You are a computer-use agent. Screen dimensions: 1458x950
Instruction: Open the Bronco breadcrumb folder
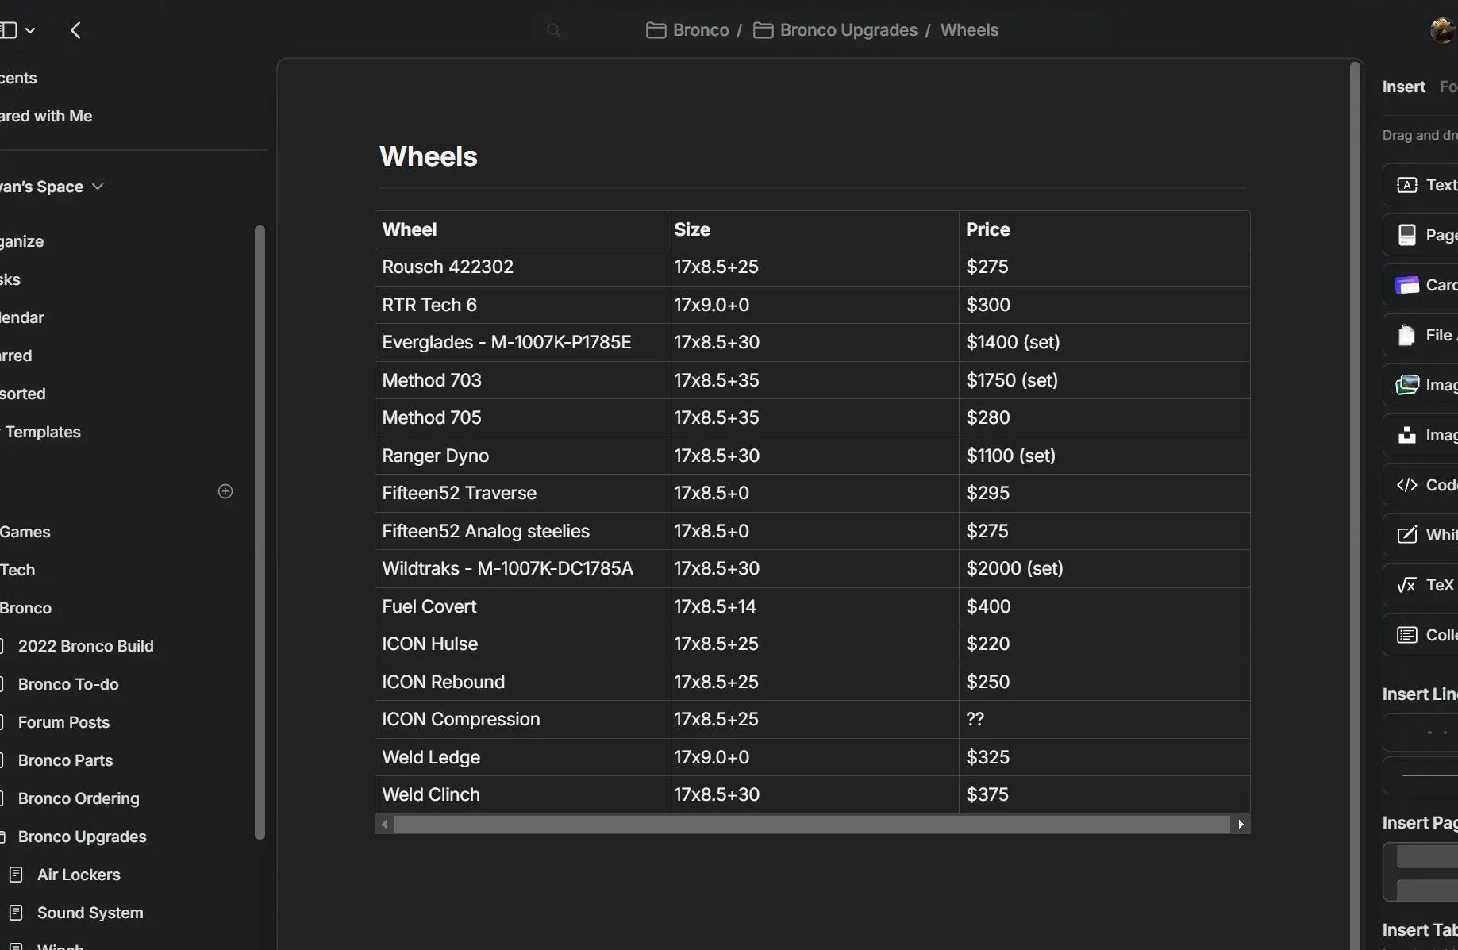point(687,30)
